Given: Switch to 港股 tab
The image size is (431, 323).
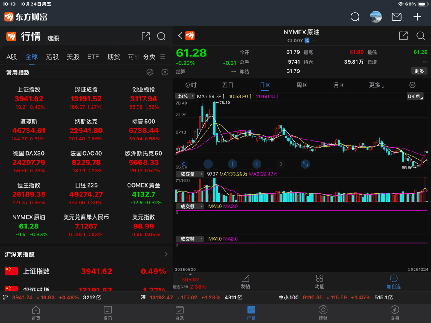Looking at the screenshot, I should pyautogui.click(x=52, y=57).
